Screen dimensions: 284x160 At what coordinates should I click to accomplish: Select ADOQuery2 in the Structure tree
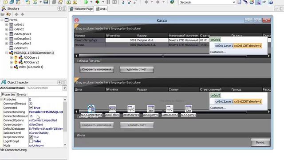[31, 62]
